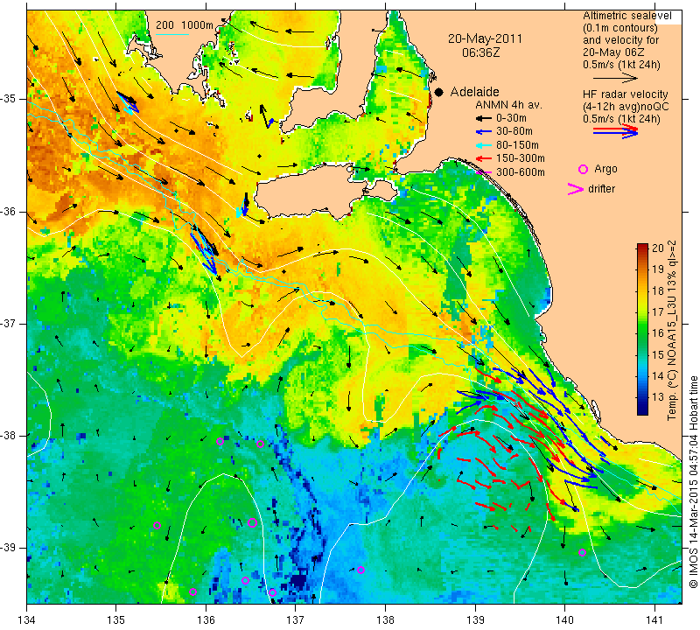Click the color bar tick label 20
The height and width of the screenshot is (630, 700).
click(658, 248)
